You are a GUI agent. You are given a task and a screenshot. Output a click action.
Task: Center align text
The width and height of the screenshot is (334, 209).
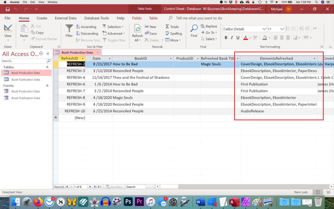click(282, 38)
